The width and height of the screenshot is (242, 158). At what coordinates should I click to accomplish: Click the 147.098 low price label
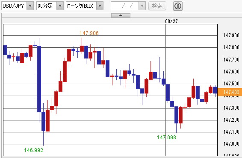166,138
